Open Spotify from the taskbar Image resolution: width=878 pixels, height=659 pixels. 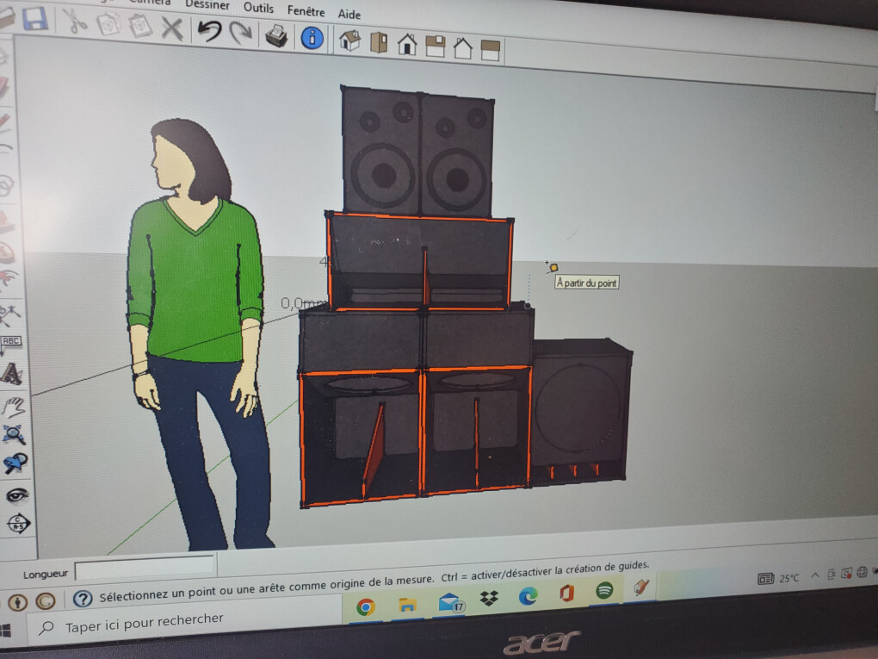click(604, 590)
